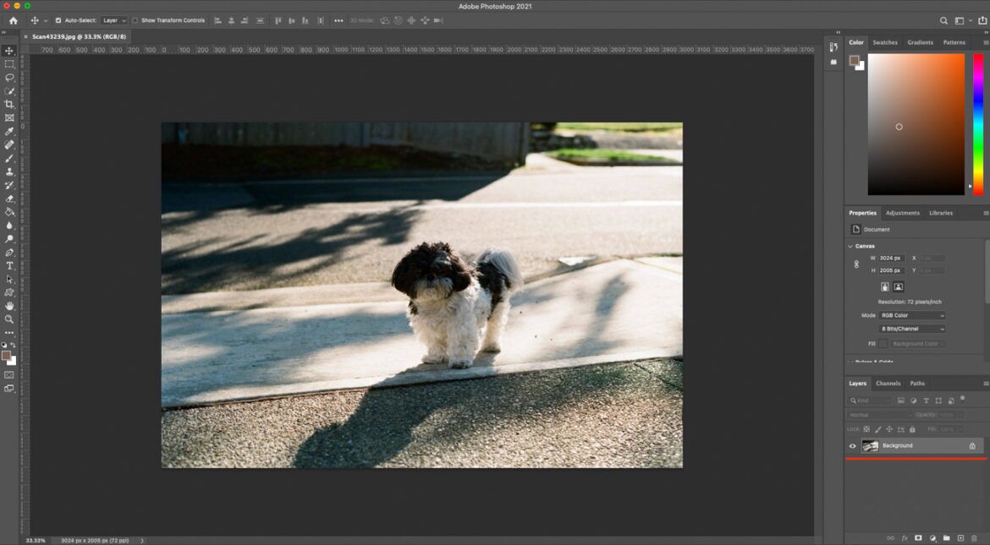Select the Crop tool

(9, 105)
